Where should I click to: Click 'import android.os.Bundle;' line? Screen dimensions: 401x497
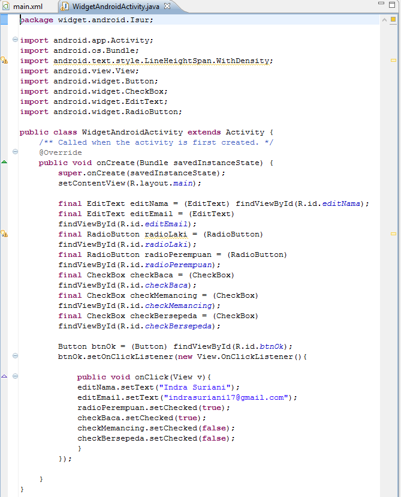pos(80,50)
